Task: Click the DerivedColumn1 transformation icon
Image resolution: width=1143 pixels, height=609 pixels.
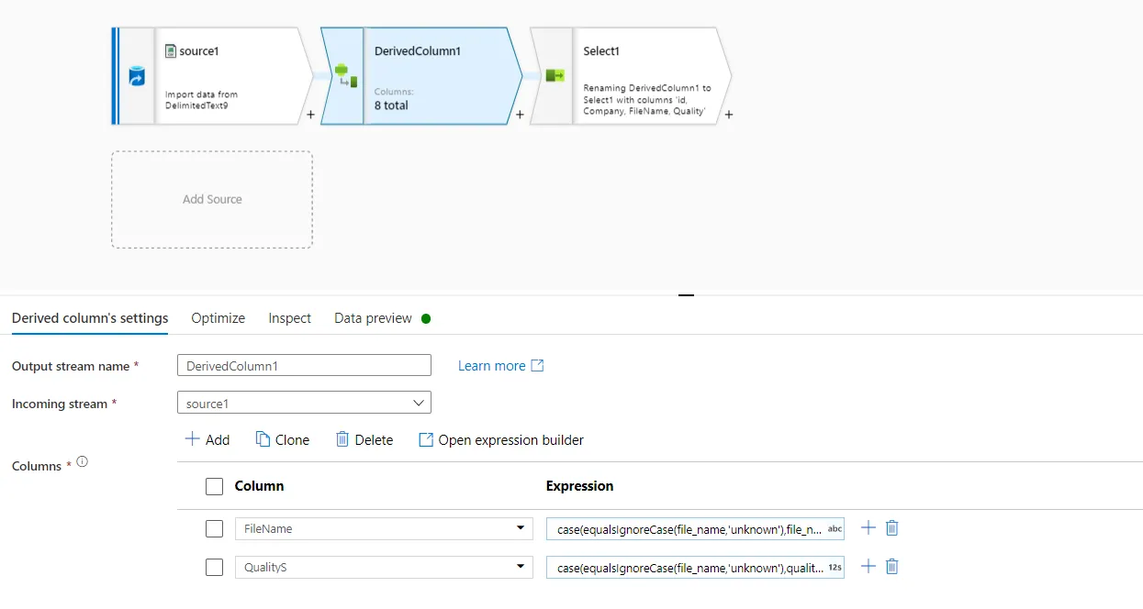Action: click(x=344, y=75)
